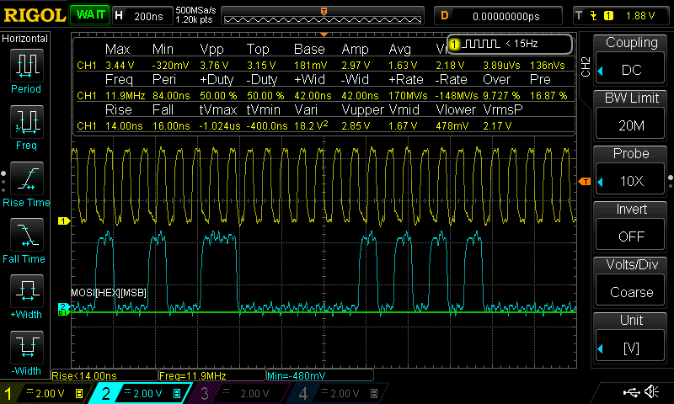Click the 500MSa/s sample rate readout
Screen dimensions: 674x404
click(x=195, y=10)
